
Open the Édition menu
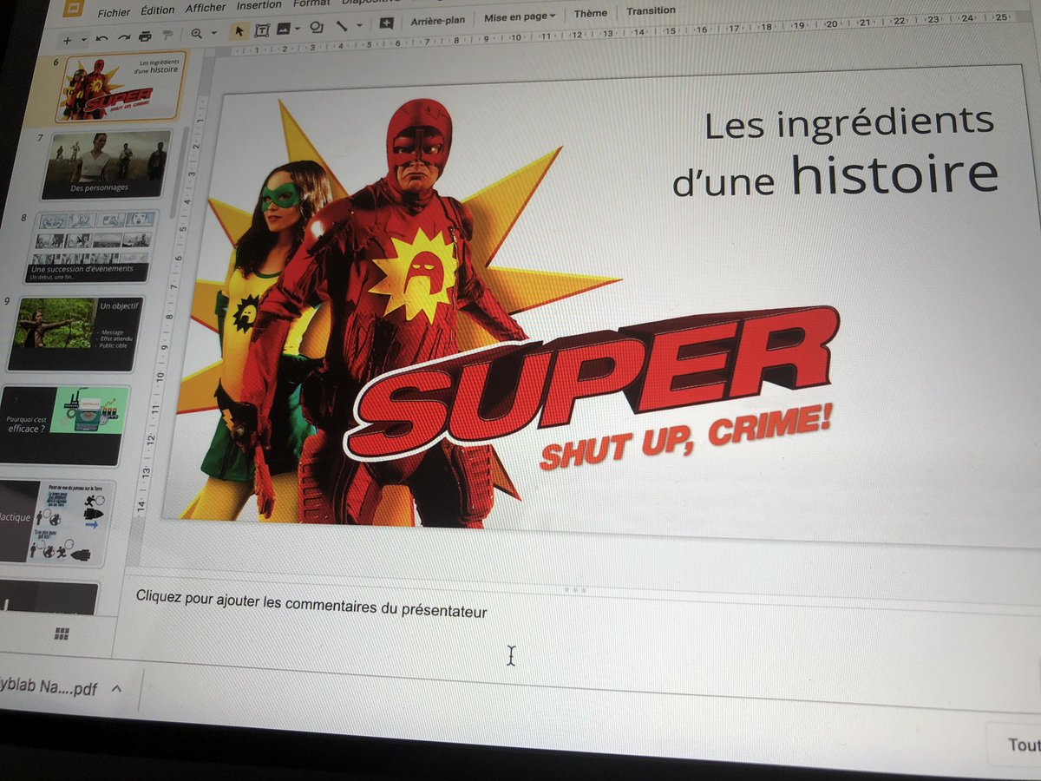157,11
